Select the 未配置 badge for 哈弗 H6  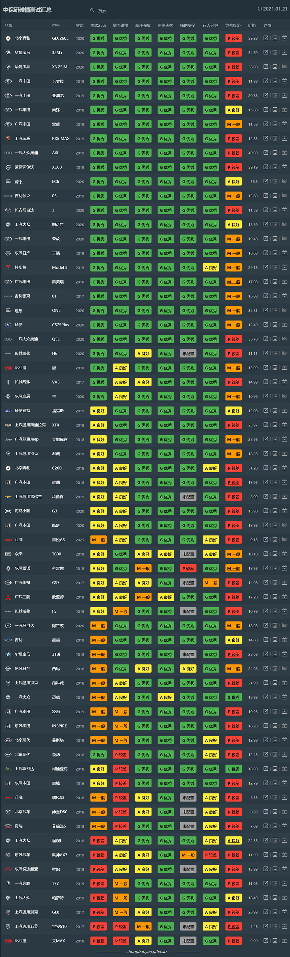(x=188, y=354)
